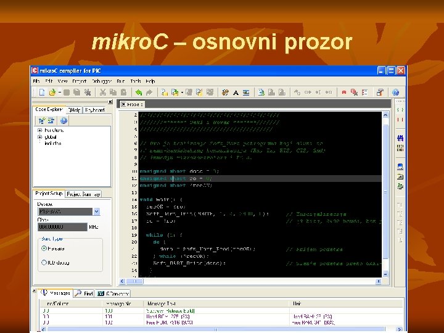The width and height of the screenshot is (444, 333).
Task: Click the second icon in Code Explorer toolbar
Action: coord(51,121)
